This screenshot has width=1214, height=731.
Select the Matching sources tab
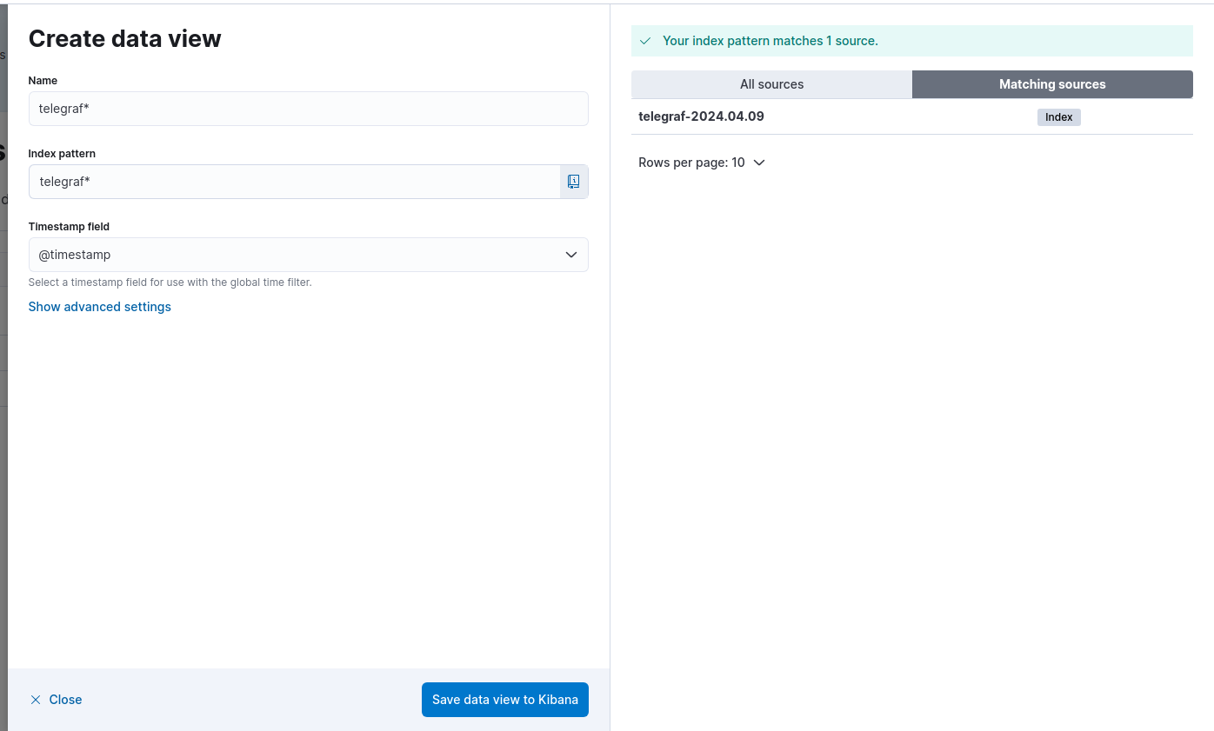[1052, 84]
